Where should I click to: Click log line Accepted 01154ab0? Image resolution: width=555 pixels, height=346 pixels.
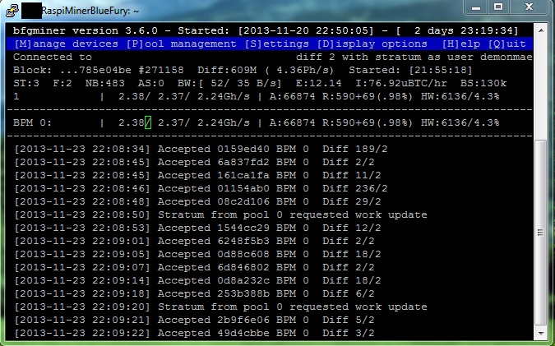(201, 188)
